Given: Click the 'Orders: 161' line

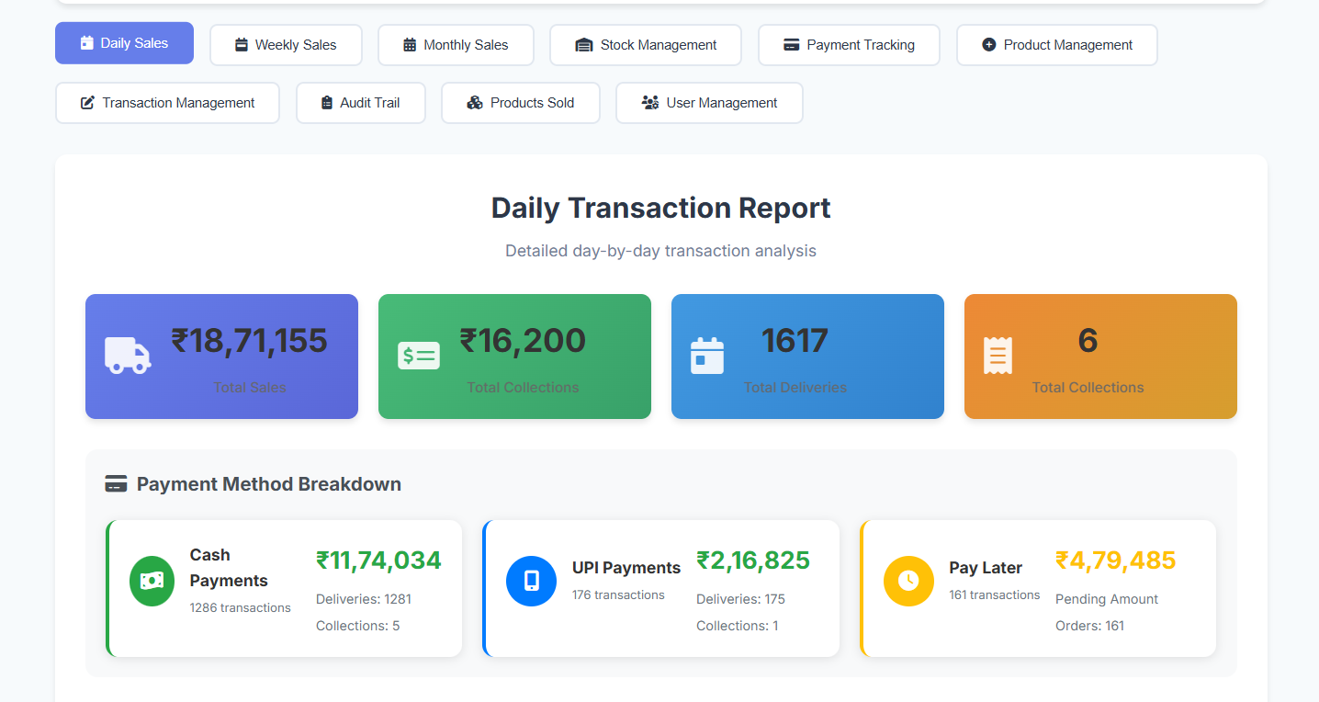Looking at the screenshot, I should (x=1089, y=626).
